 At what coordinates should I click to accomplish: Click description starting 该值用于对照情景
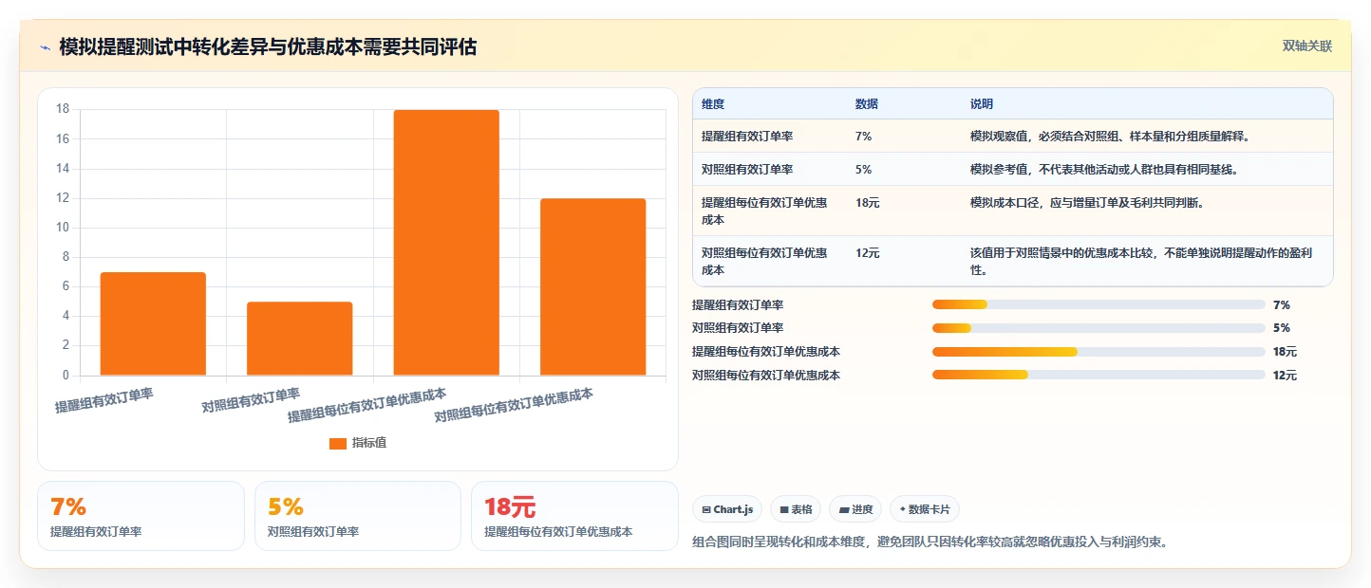pos(1141,262)
